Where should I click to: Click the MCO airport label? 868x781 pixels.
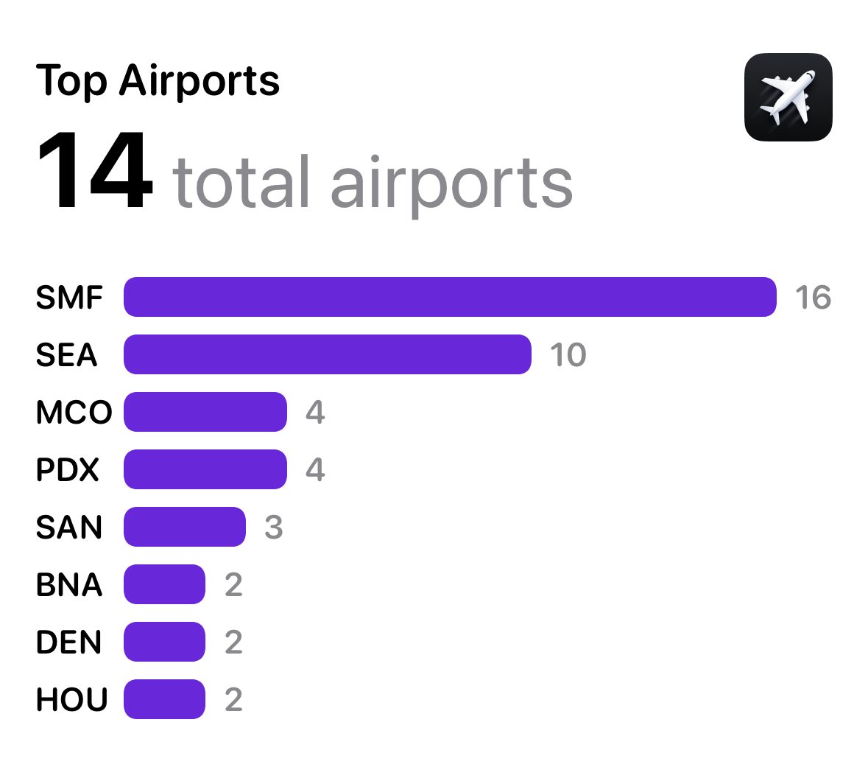click(74, 412)
